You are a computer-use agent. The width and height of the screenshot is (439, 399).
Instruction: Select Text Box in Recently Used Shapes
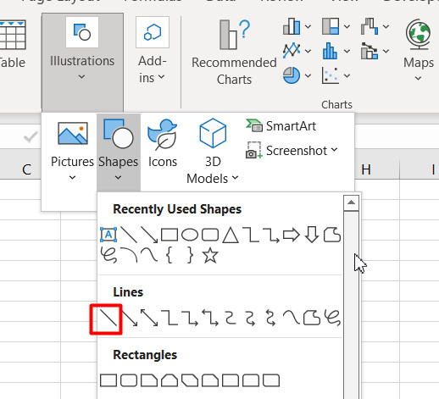pos(108,235)
